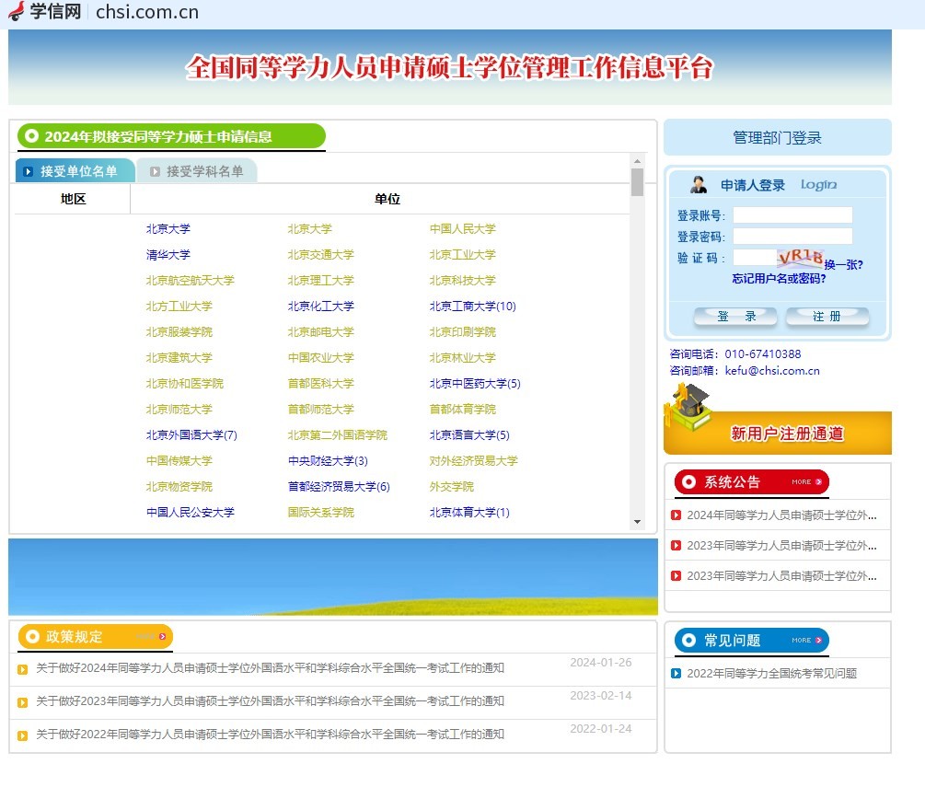Open MORE in 系统公告 header

click(806, 482)
